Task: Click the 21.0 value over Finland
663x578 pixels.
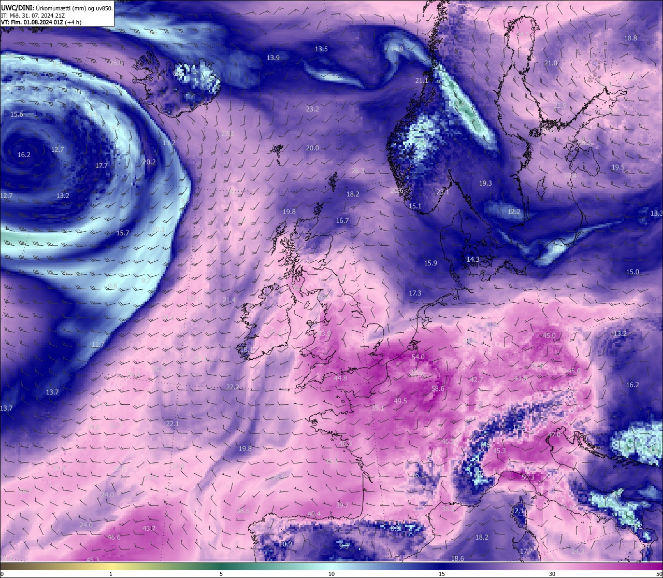Action: (x=551, y=63)
